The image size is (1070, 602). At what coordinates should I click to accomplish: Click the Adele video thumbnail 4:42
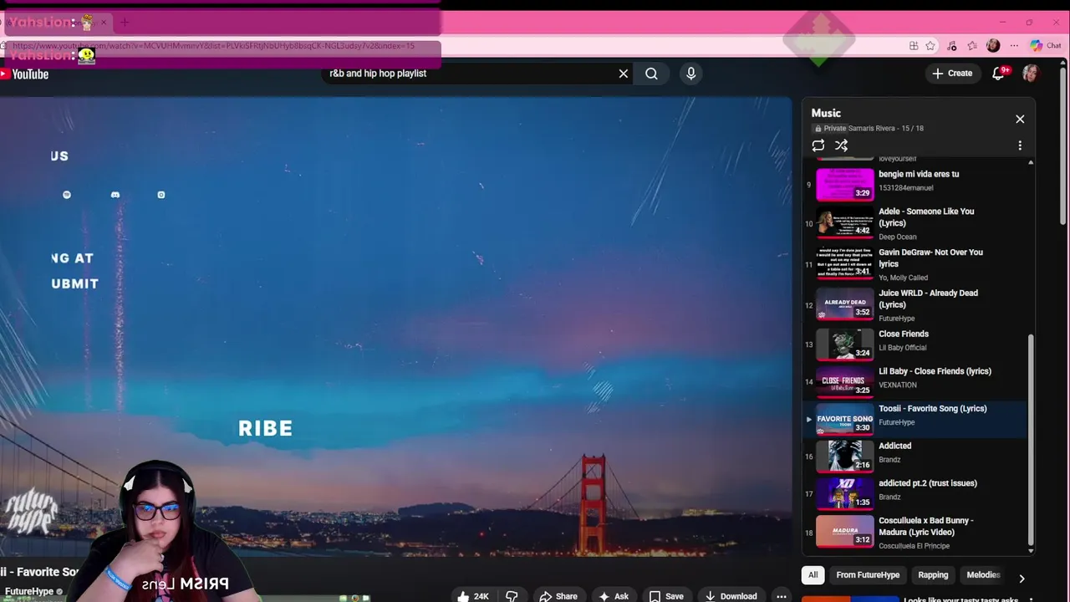click(844, 222)
